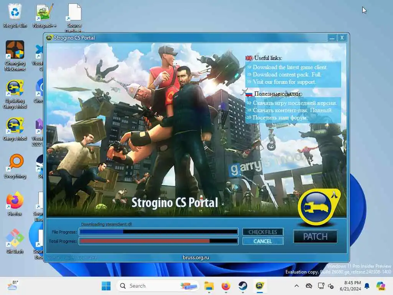Cancel the current download
393x295 pixels.
[263, 241]
